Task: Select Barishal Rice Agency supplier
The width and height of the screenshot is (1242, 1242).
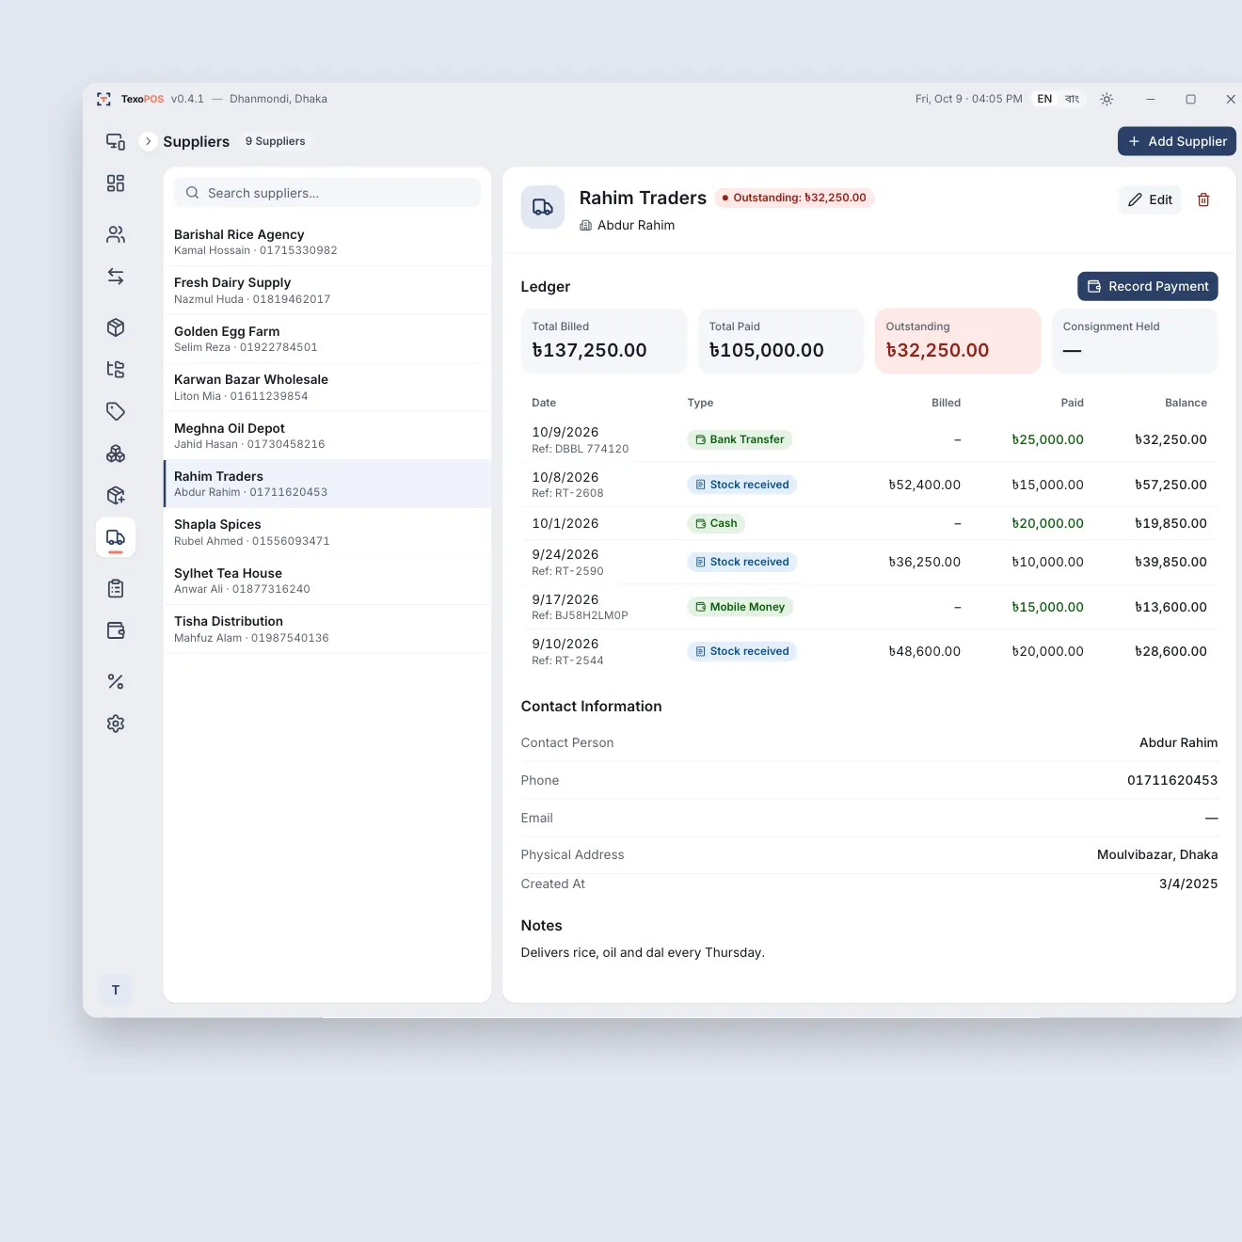Action: coord(327,242)
